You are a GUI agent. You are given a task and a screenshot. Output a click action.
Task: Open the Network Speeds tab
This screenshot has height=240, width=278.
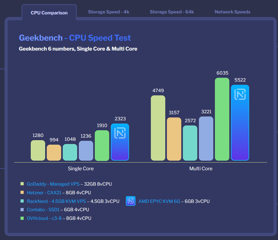pyautogui.click(x=232, y=12)
